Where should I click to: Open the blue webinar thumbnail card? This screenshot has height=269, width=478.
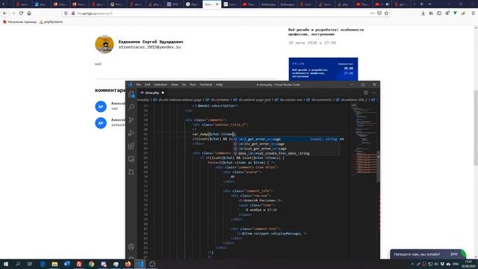tap(323, 69)
